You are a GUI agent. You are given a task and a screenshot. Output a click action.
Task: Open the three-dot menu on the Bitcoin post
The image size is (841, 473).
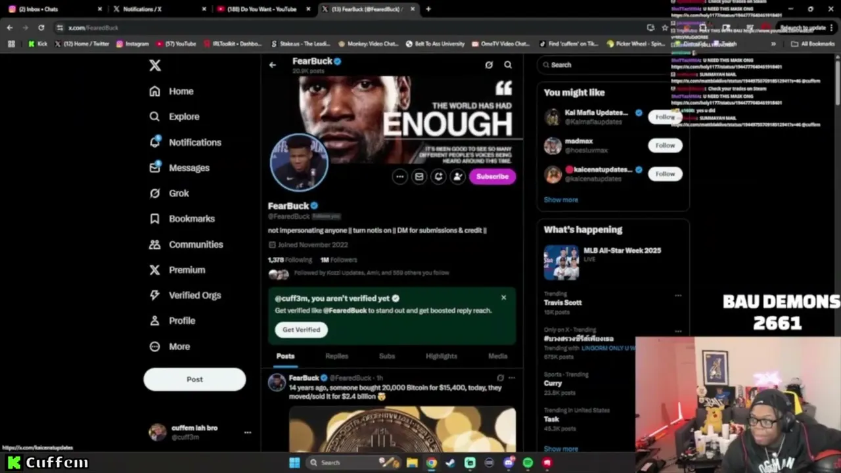click(512, 378)
